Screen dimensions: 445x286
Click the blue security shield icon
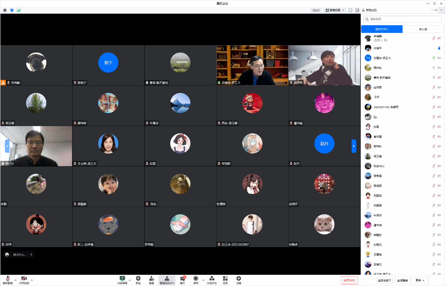pyautogui.click(x=12, y=11)
